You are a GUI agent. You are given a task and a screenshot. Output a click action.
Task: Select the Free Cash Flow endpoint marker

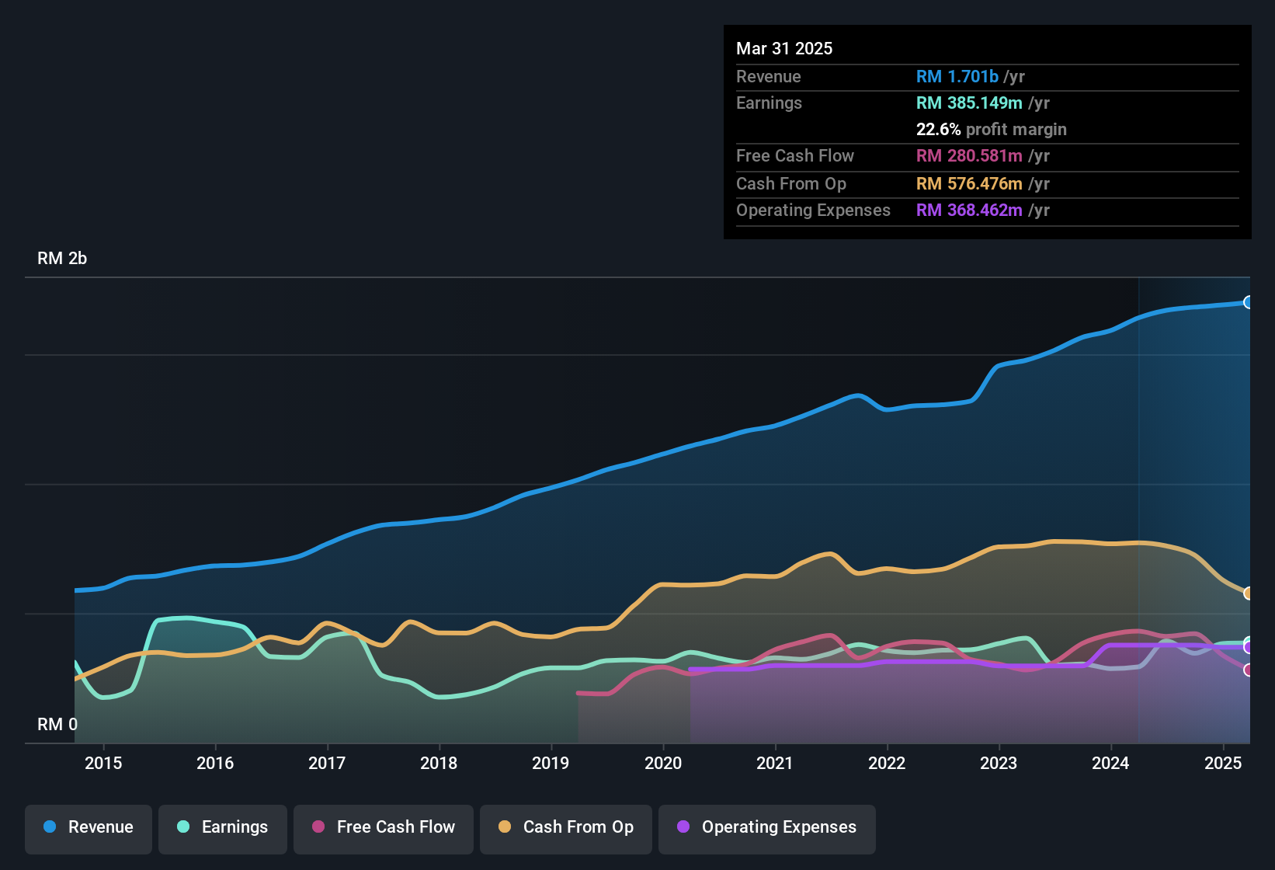pyautogui.click(x=1248, y=670)
